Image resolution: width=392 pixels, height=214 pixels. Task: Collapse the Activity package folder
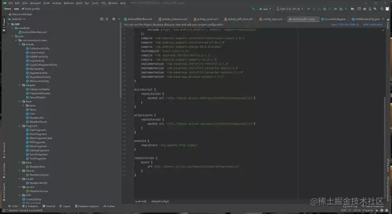point(20,45)
